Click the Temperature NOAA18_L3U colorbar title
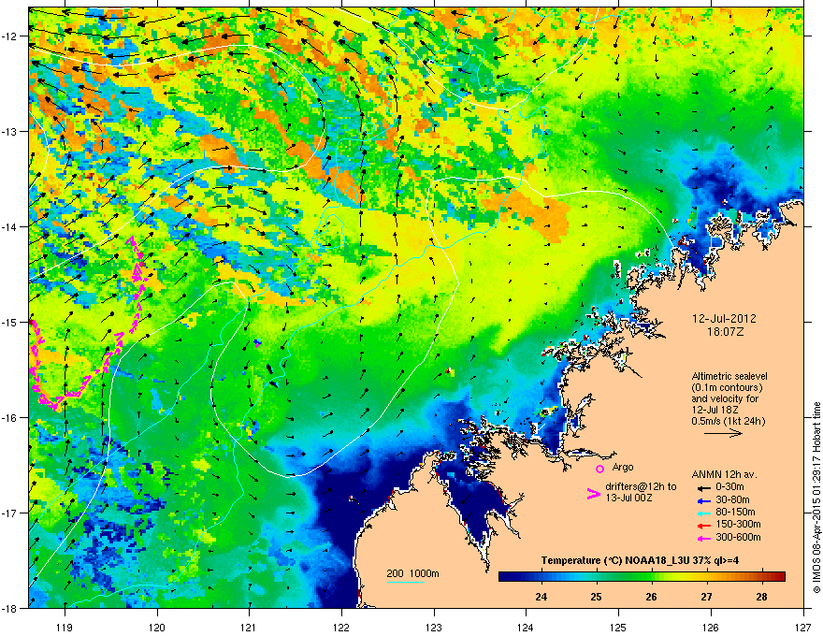This screenshot has width=823, height=636. [x=640, y=561]
